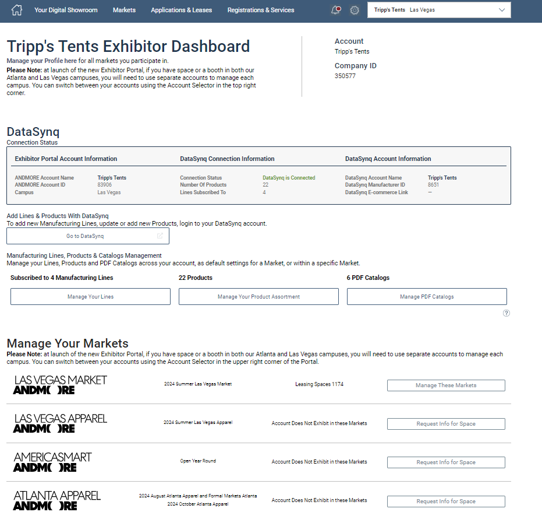
Task: Request Info for Space for Atlanta Apparel
Action: coord(446,502)
